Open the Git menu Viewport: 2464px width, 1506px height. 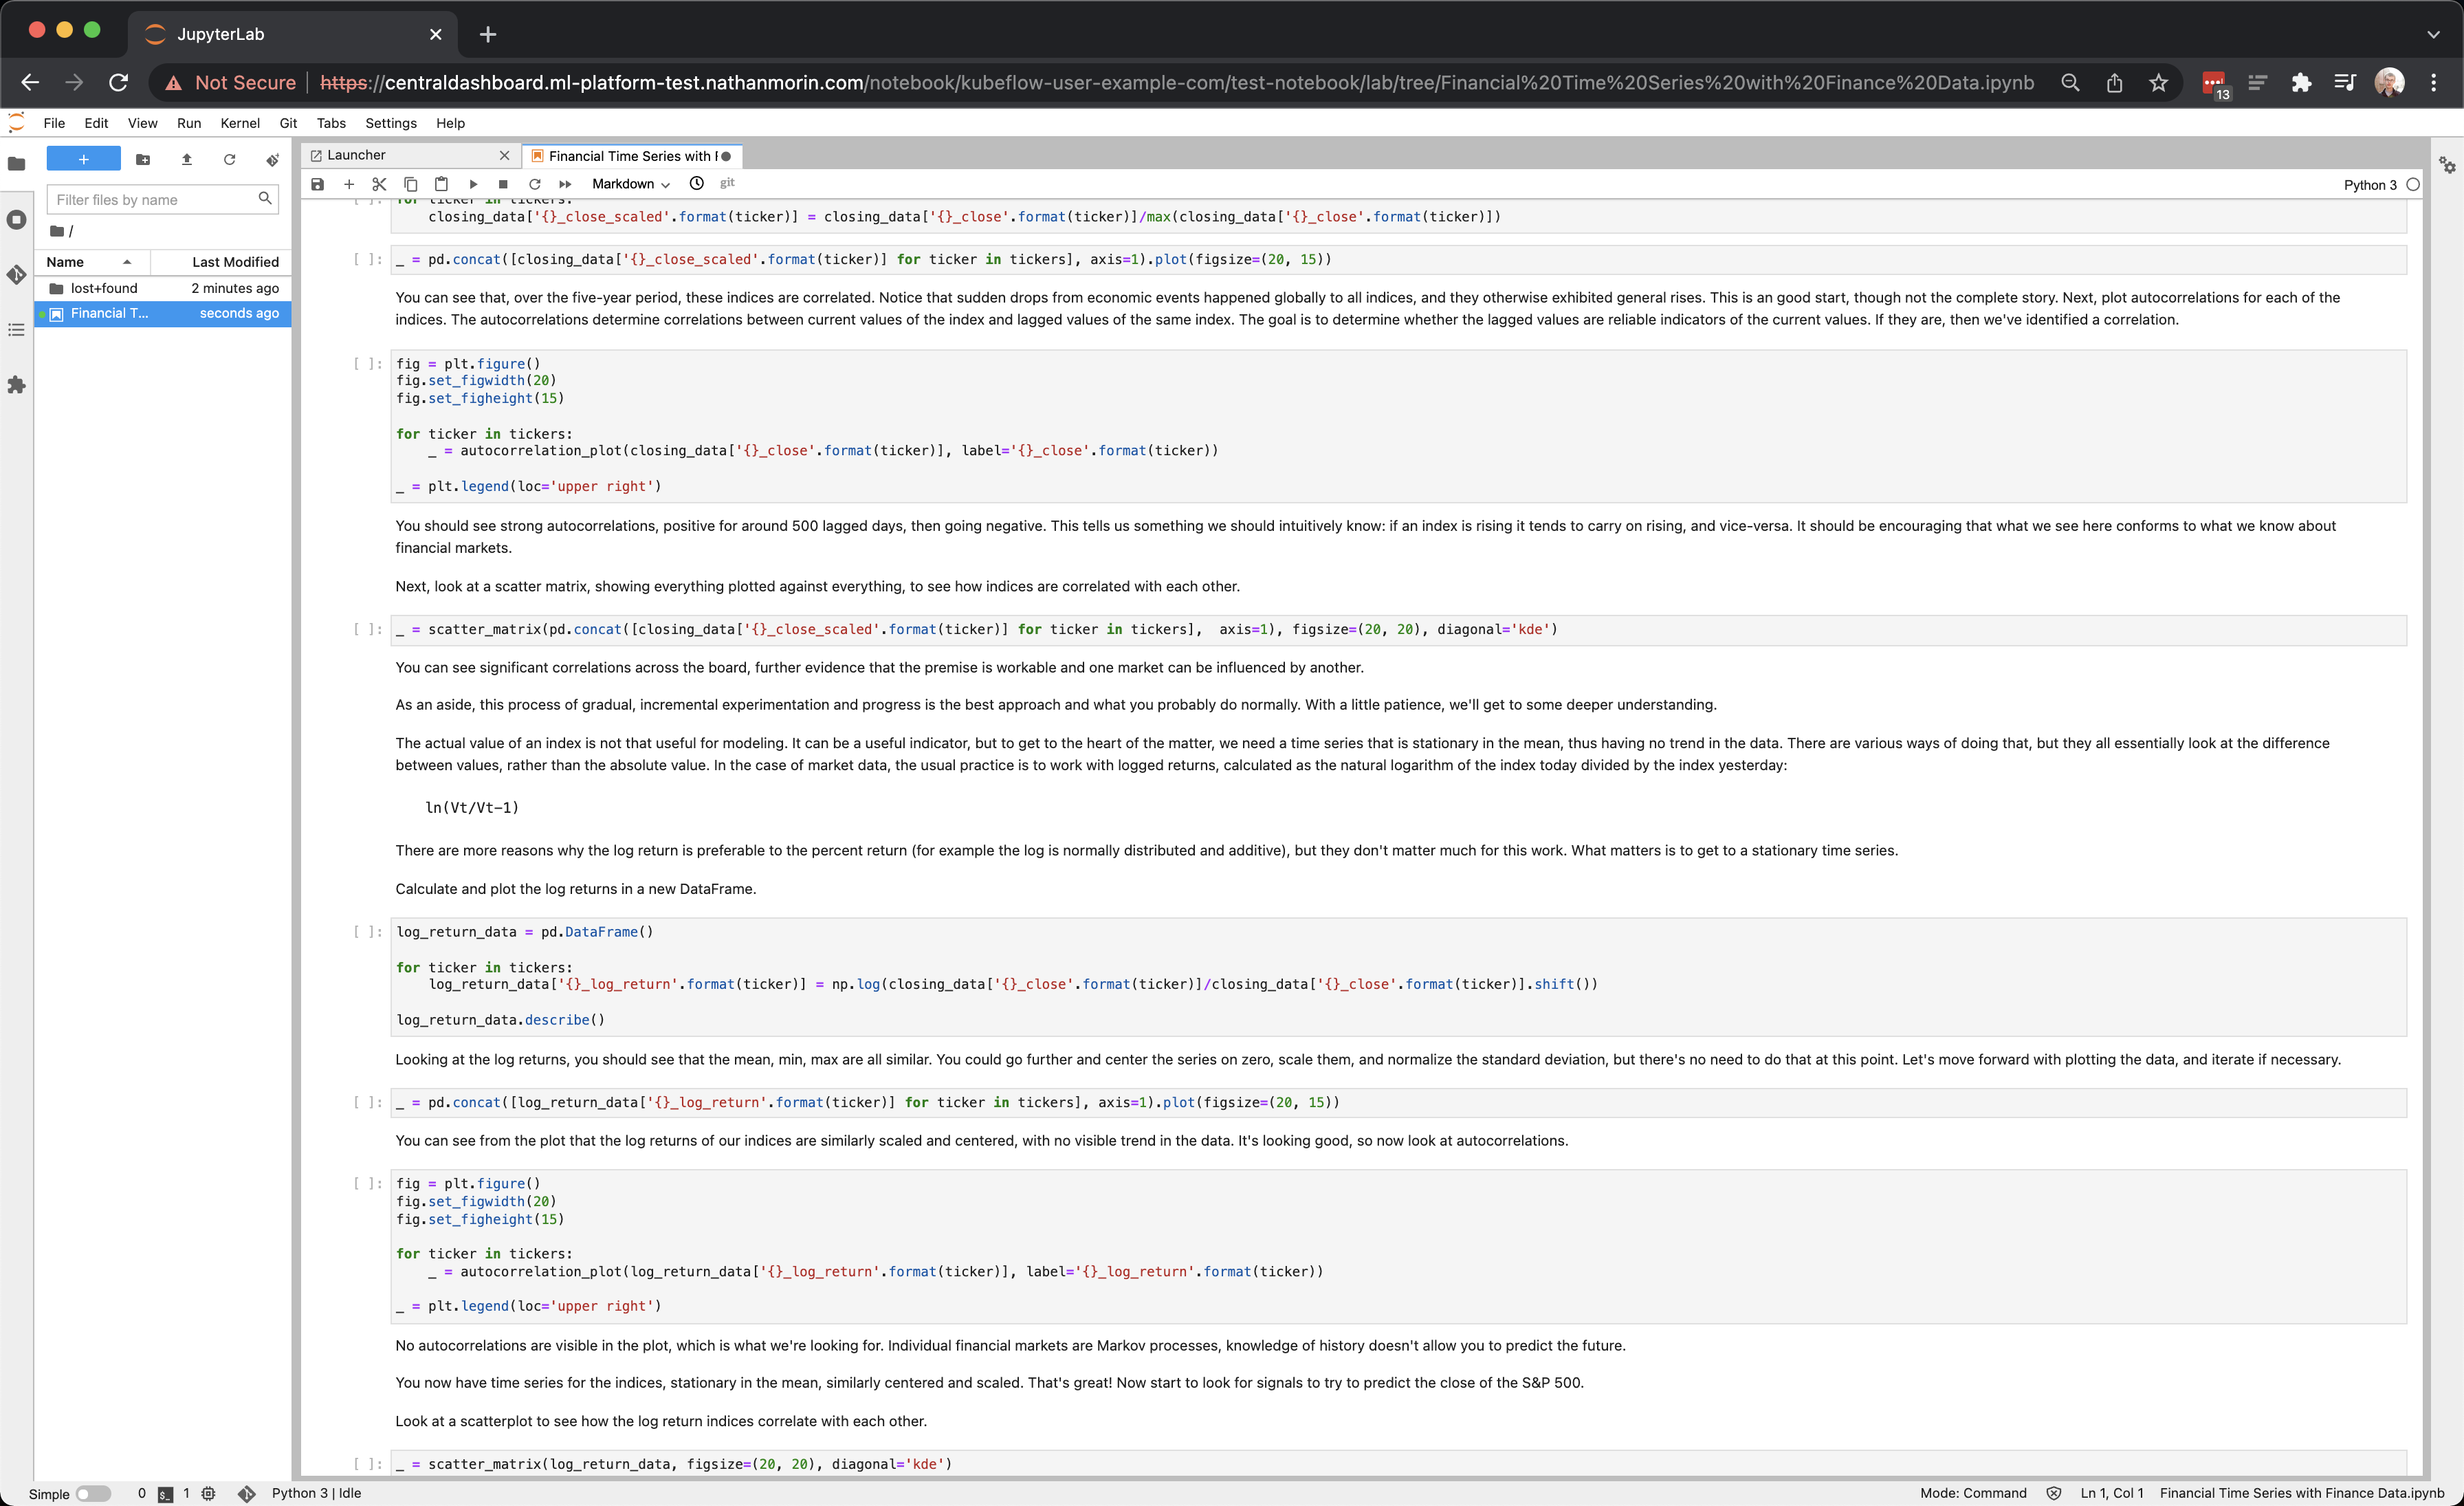(x=288, y=123)
